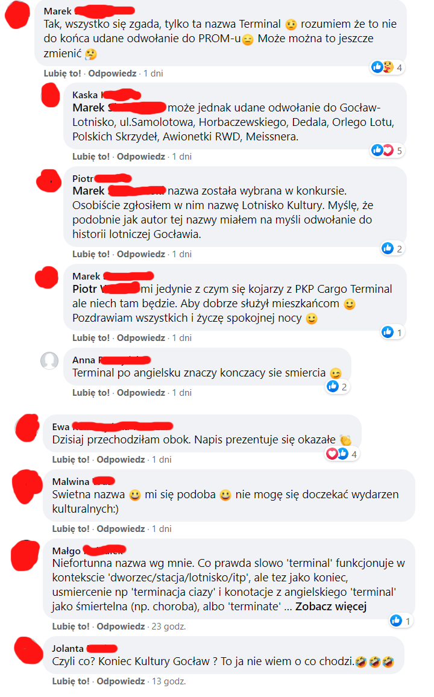Like Jolanta's Koniec Kultury Gocław comment
434x697 pixels.
71,681
